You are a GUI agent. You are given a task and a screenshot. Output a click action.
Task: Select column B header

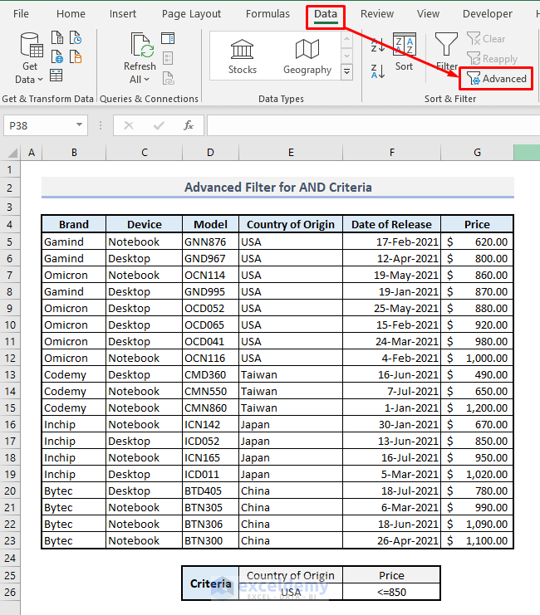[74, 153]
